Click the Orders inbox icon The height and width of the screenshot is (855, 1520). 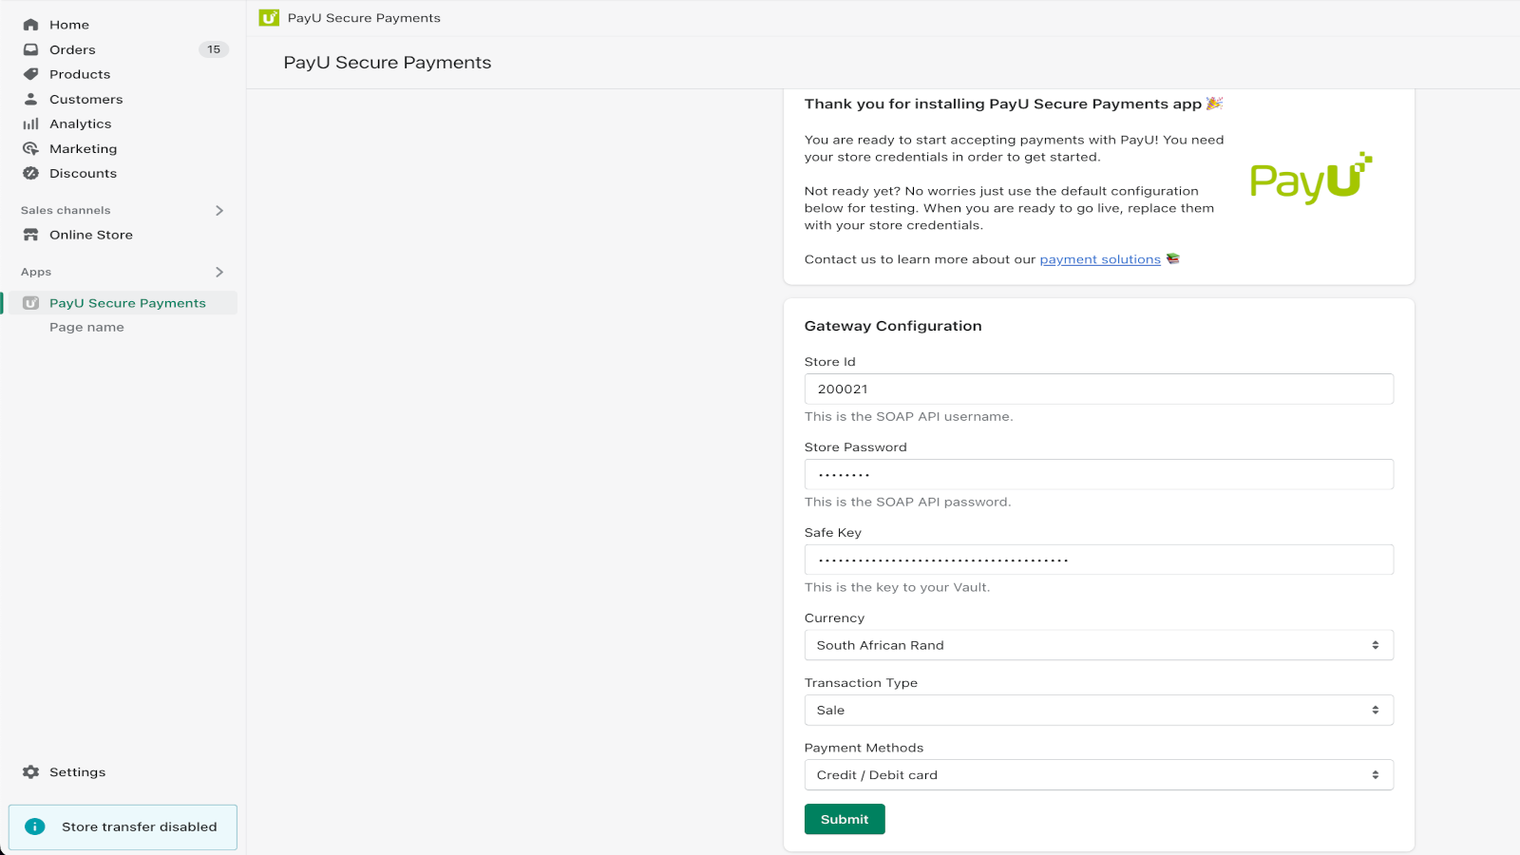(30, 49)
